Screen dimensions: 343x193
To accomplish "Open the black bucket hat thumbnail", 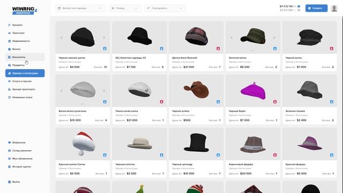I will point(139,36).
